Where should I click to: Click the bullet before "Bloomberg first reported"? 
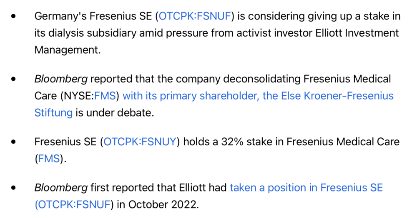pyautogui.click(x=15, y=188)
